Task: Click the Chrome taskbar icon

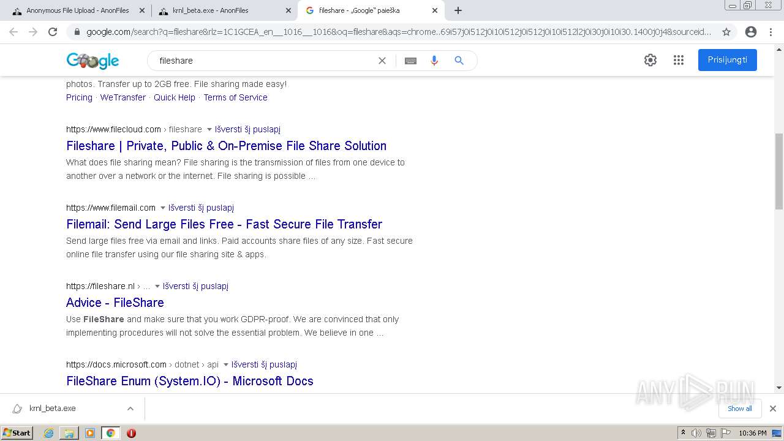Action: pyautogui.click(x=110, y=433)
